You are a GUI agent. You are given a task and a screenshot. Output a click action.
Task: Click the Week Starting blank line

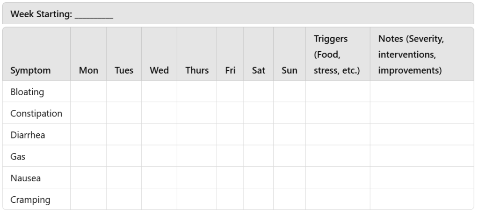94,14
